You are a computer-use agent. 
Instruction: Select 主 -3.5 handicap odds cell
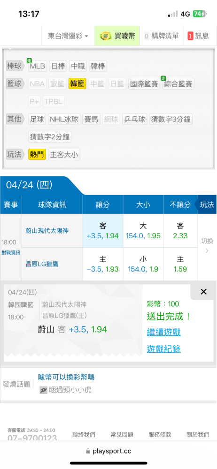point(103,264)
